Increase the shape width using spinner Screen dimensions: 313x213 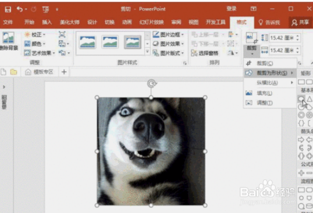(298, 48)
